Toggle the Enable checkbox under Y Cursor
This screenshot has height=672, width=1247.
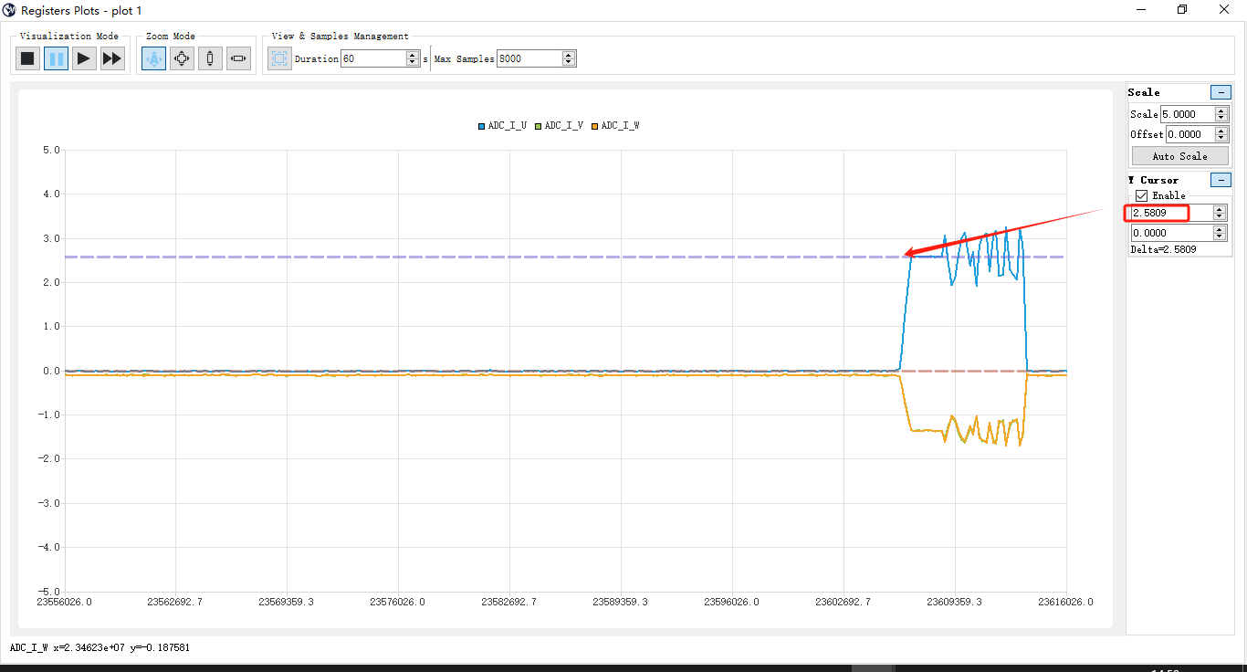1141,194
